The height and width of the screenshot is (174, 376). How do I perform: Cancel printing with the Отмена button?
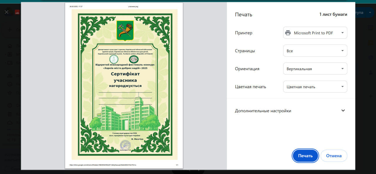(x=334, y=156)
